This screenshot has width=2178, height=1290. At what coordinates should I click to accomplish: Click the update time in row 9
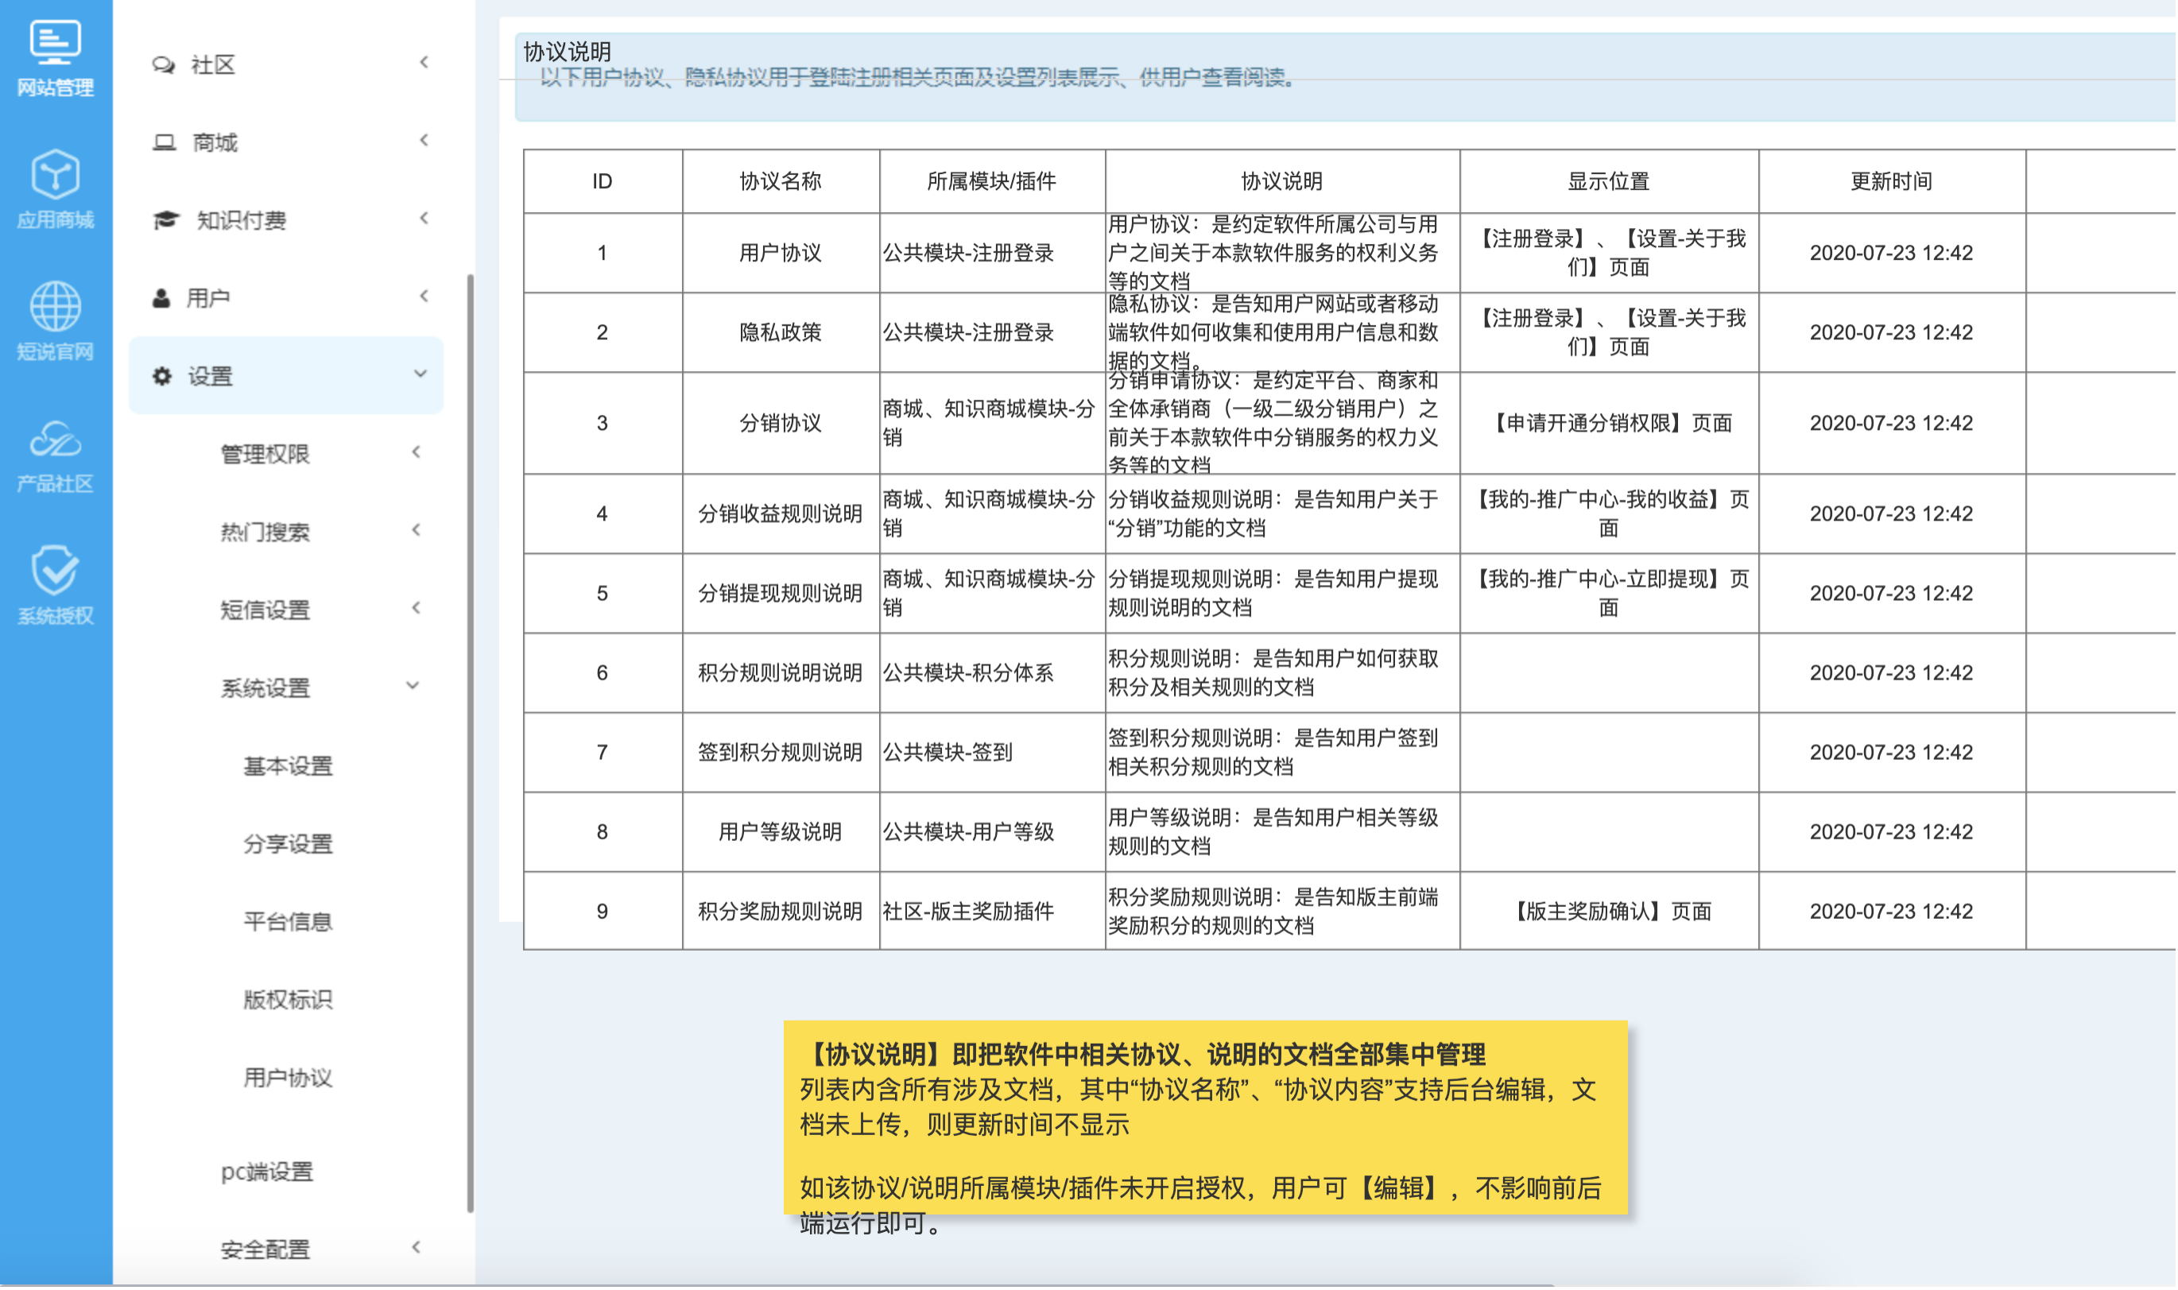1893,912
